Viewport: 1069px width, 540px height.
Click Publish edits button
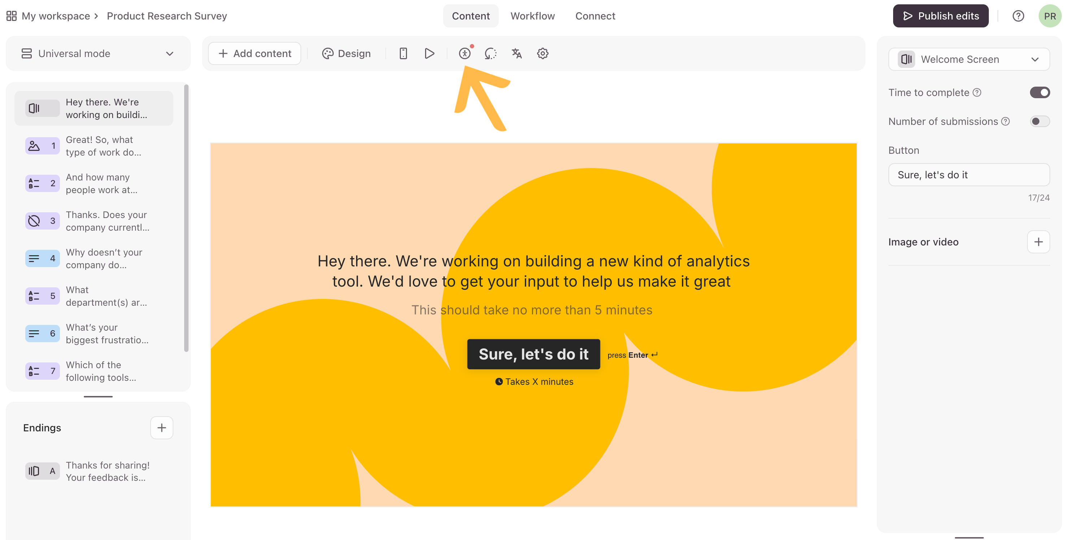coord(940,16)
